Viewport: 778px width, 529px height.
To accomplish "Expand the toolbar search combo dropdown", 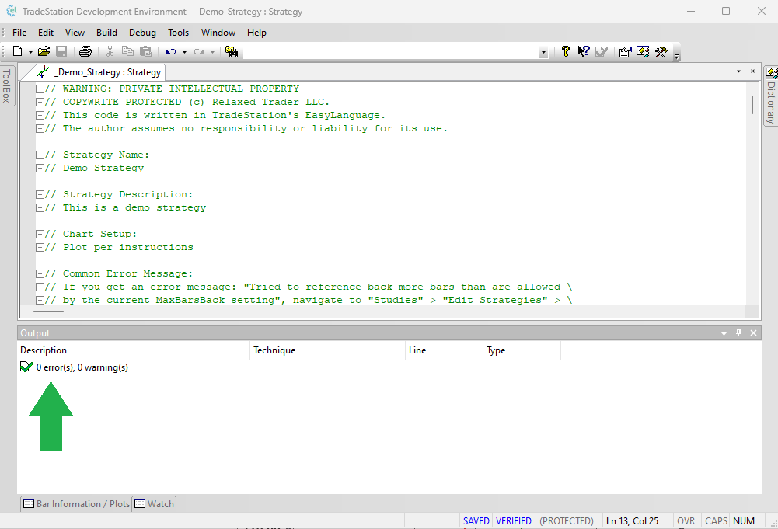I will [x=543, y=53].
